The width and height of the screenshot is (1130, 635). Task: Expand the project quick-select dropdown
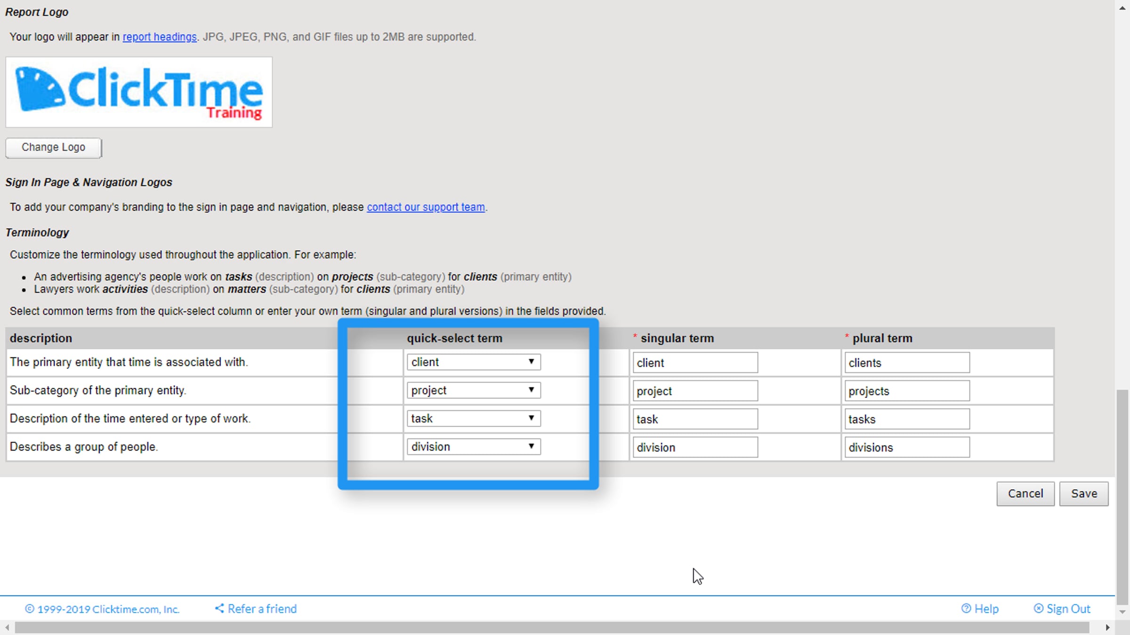coord(473,390)
